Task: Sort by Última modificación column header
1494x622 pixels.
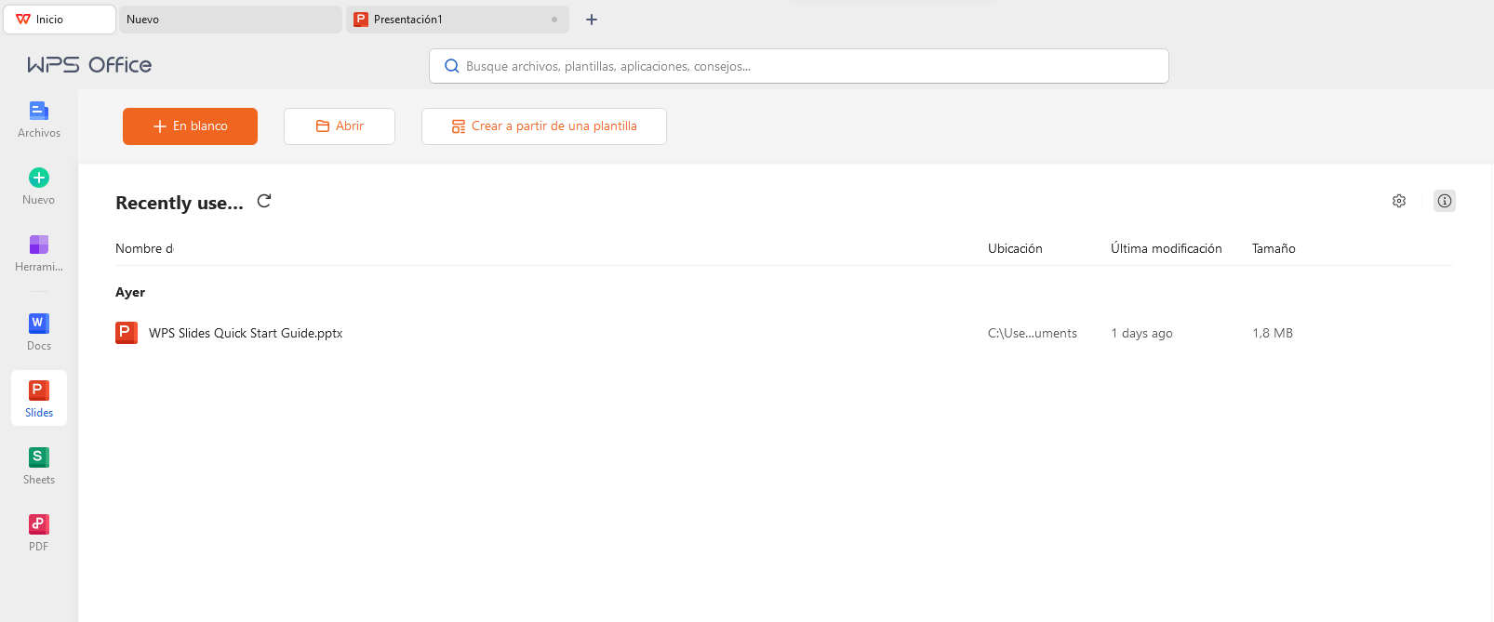Action: coord(1167,248)
